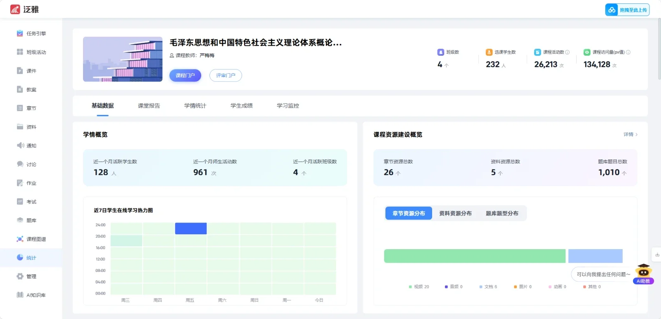Click the blue 文档 bar segment
Viewport: 661px width, 319px height.
tap(595, 256)
